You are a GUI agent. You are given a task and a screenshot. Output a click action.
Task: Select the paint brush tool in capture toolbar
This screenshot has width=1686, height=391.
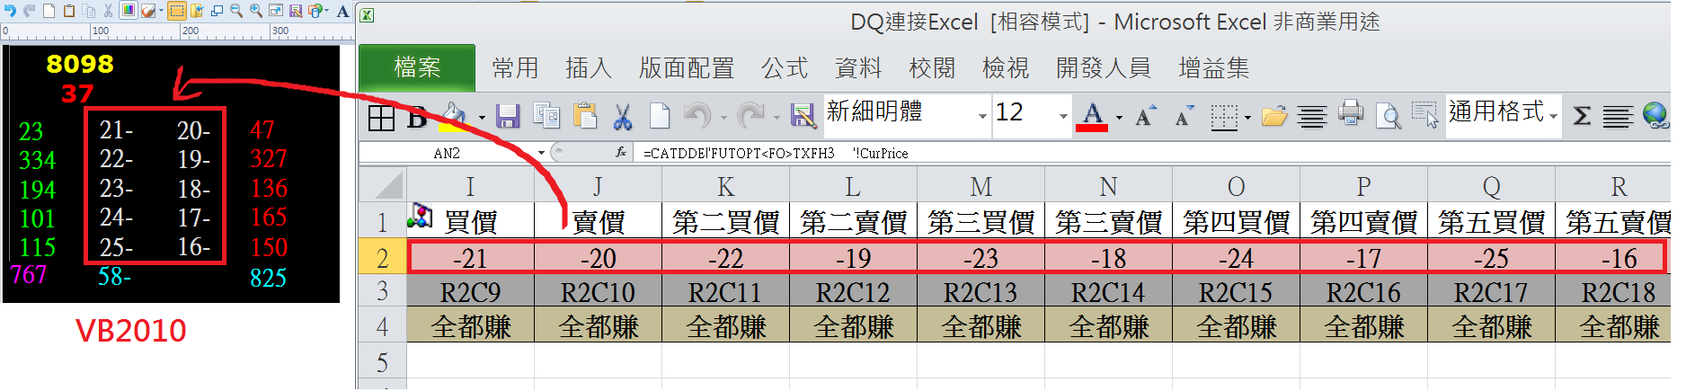(x=148, y=11)
